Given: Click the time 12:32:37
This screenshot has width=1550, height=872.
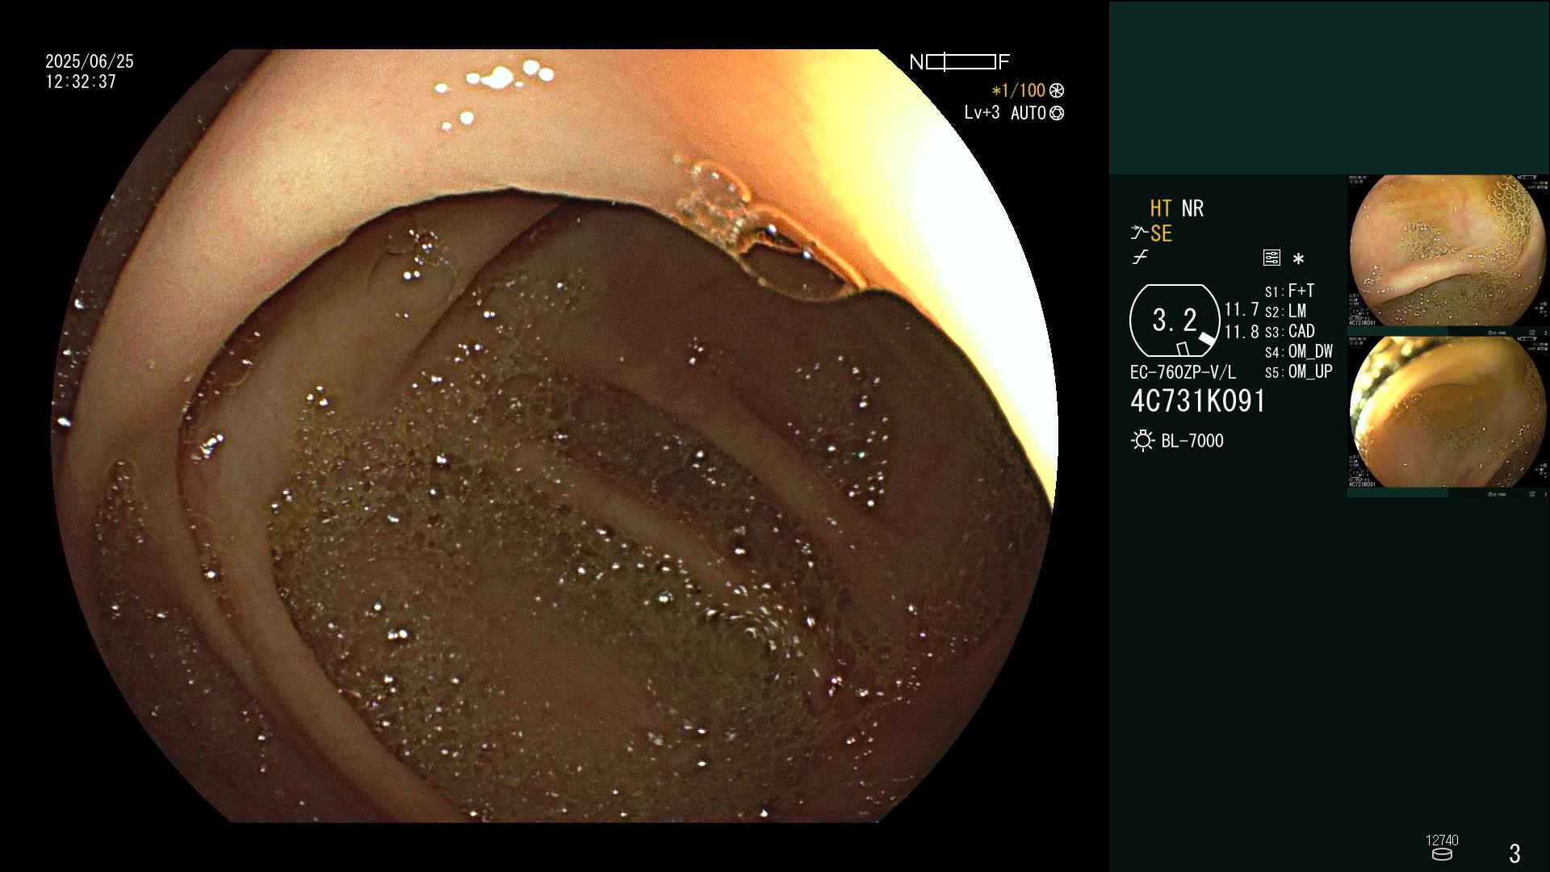Looking at the screenshot, I should pyautogui.click(x=81, y=82).
